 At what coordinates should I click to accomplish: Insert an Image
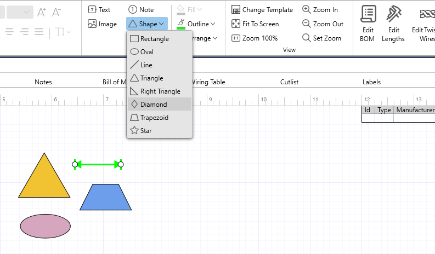coord(102,24)
